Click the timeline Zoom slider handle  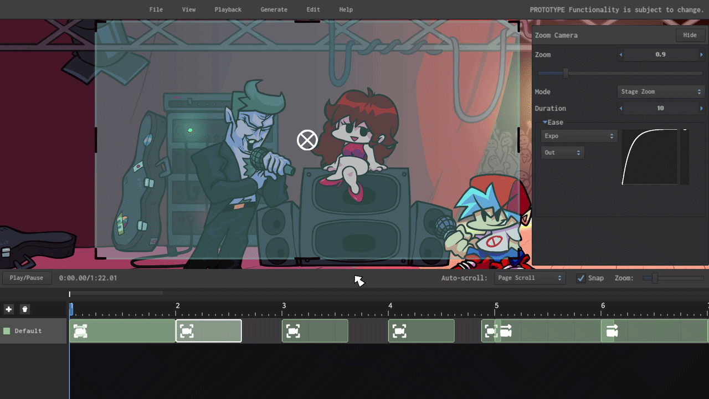(x=655, y=278)
